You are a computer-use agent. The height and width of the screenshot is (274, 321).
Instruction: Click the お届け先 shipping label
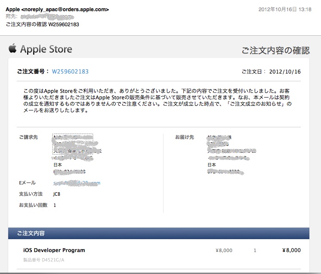tap(184, 137)
